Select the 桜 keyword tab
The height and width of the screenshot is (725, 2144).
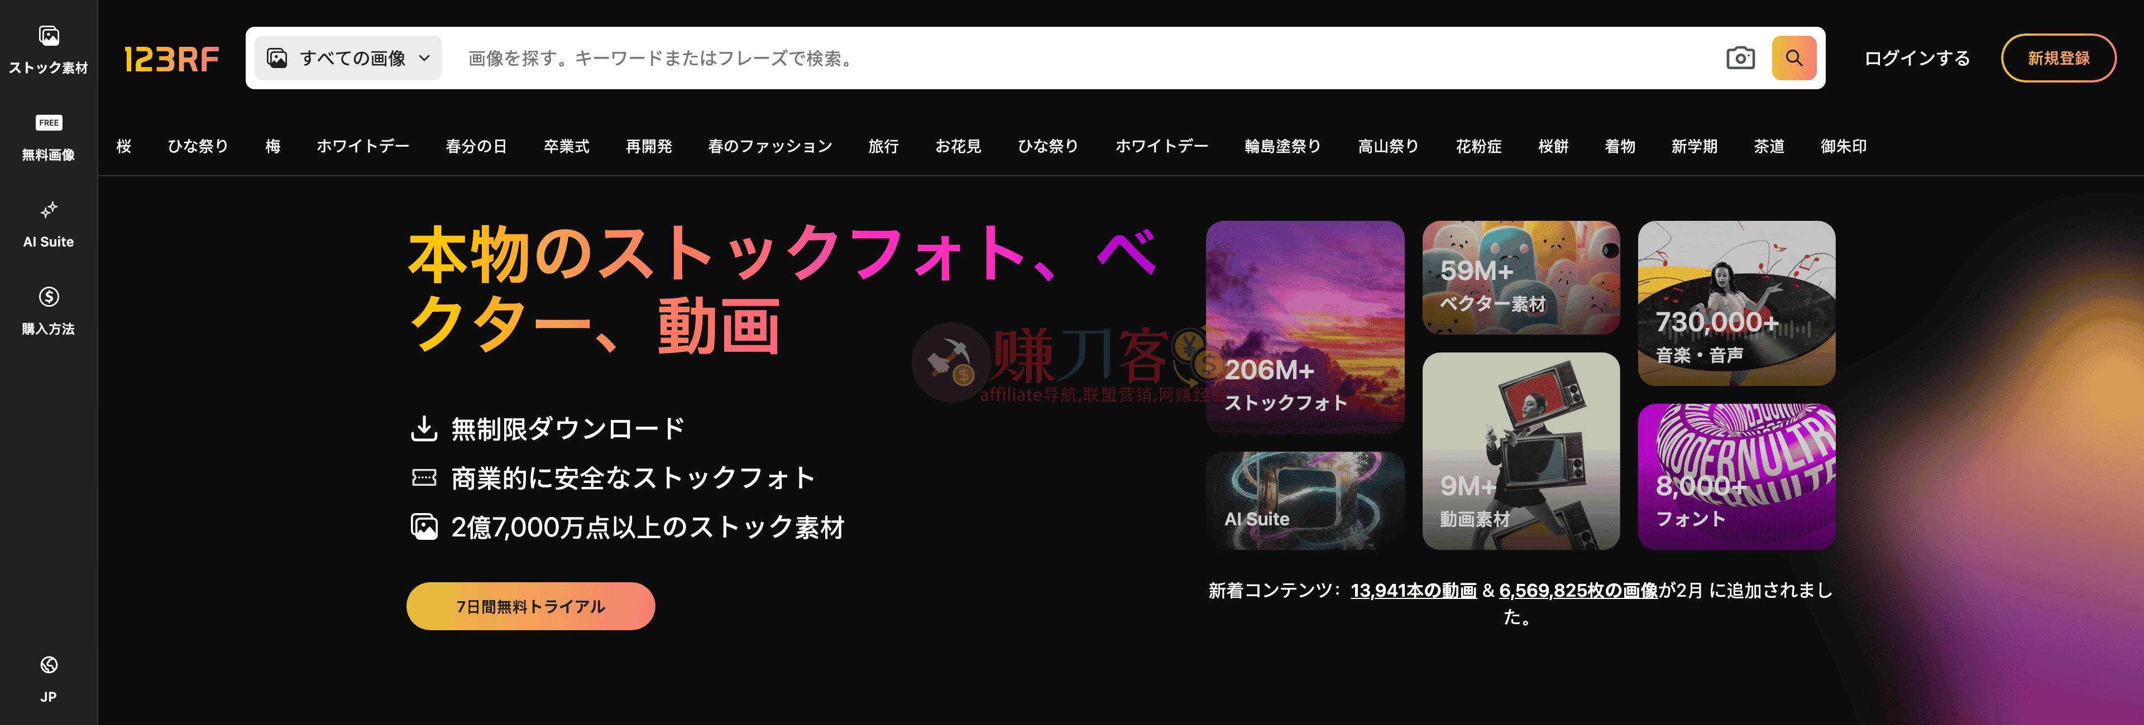point(124,146)
